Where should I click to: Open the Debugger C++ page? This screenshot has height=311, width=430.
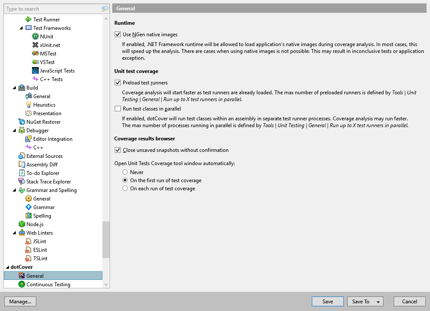pyautogui.click(x=38, y=148)
